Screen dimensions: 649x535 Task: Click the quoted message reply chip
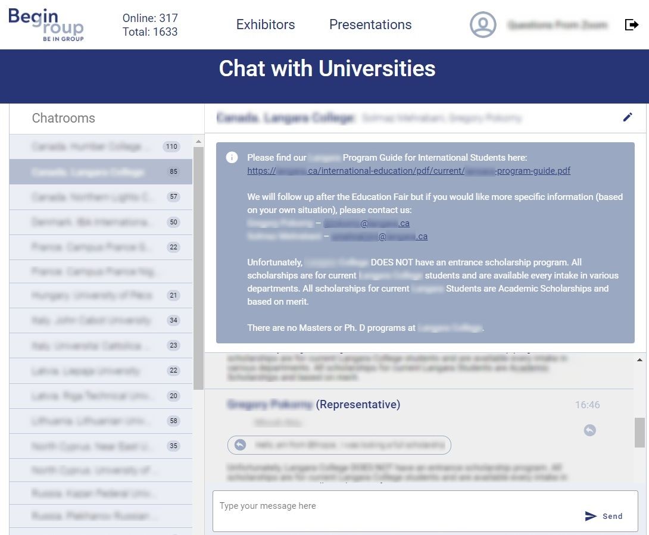coord(339,445)
